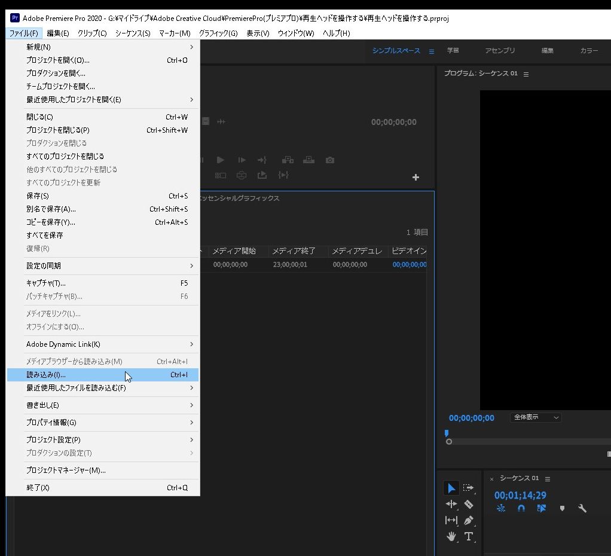
Task: Open the zoom level 全体表示 dropdown
Action: [536, 417]
